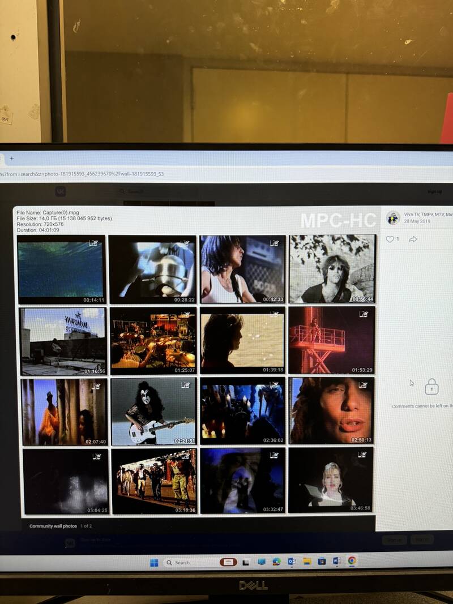Open the post author's avatar
Viewport: 453px width, 604px height.
click(x=392, y=218)
